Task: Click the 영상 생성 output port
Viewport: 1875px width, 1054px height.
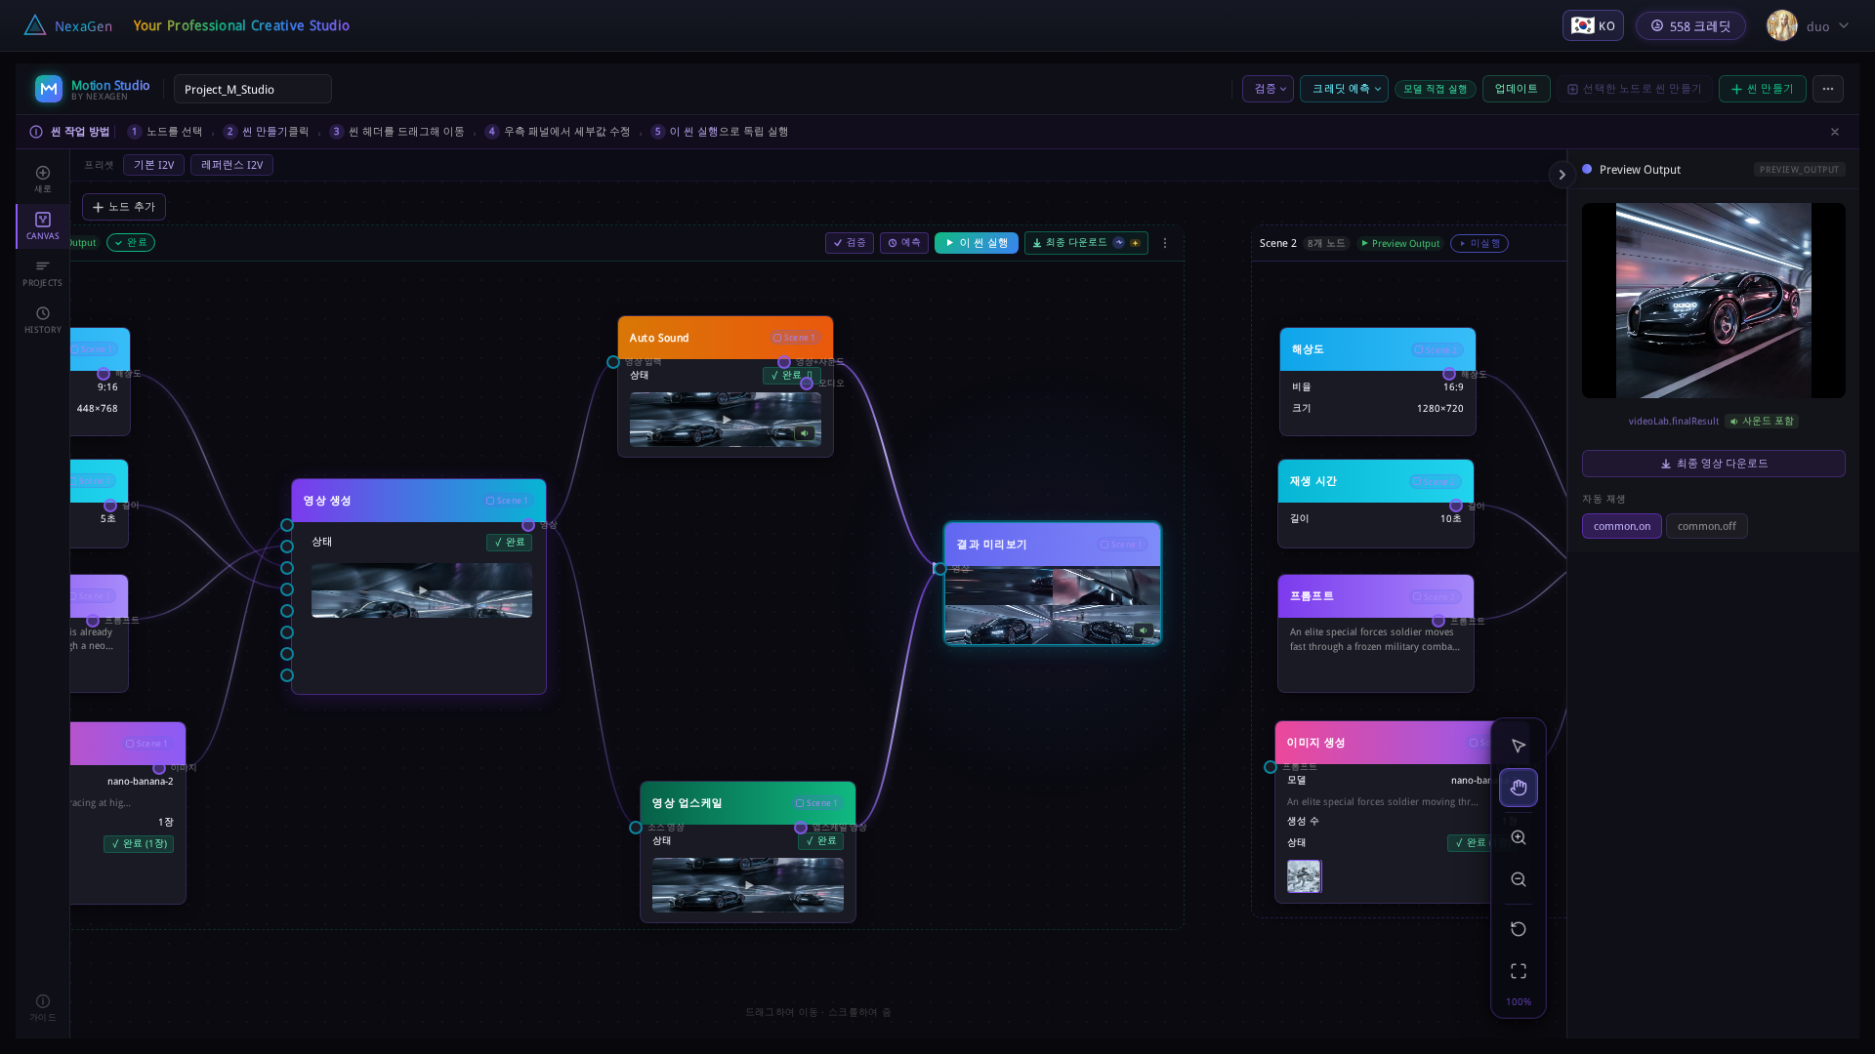Action: point(528,526)
